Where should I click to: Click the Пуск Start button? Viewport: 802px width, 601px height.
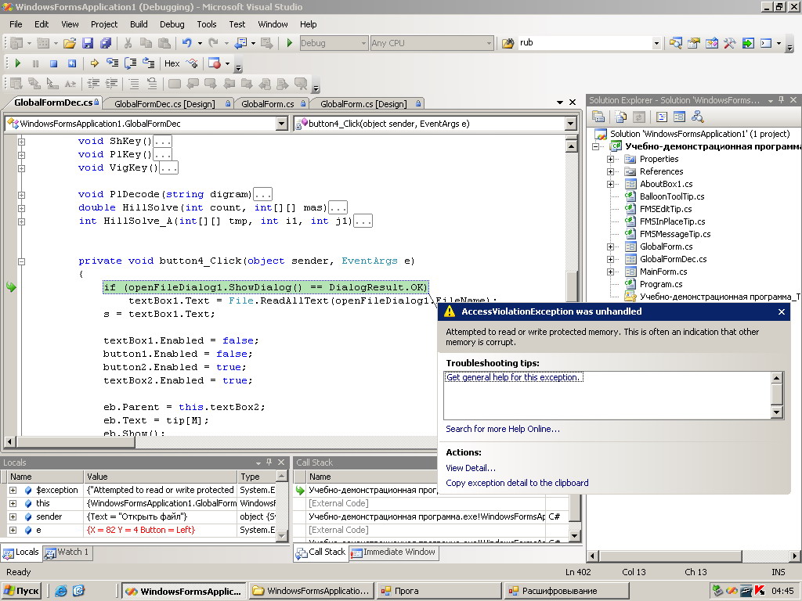coord(22,591)
